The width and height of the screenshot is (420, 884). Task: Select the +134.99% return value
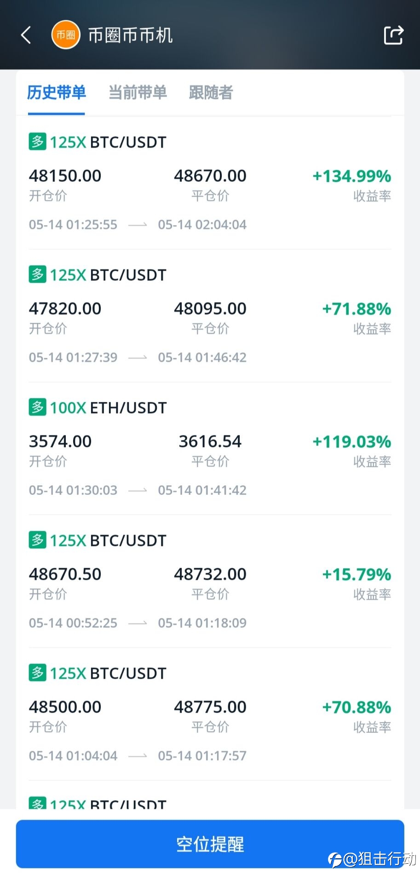pos(352,176)
